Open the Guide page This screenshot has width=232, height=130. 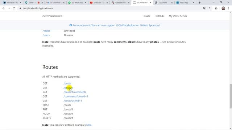[x=147, y=16]
